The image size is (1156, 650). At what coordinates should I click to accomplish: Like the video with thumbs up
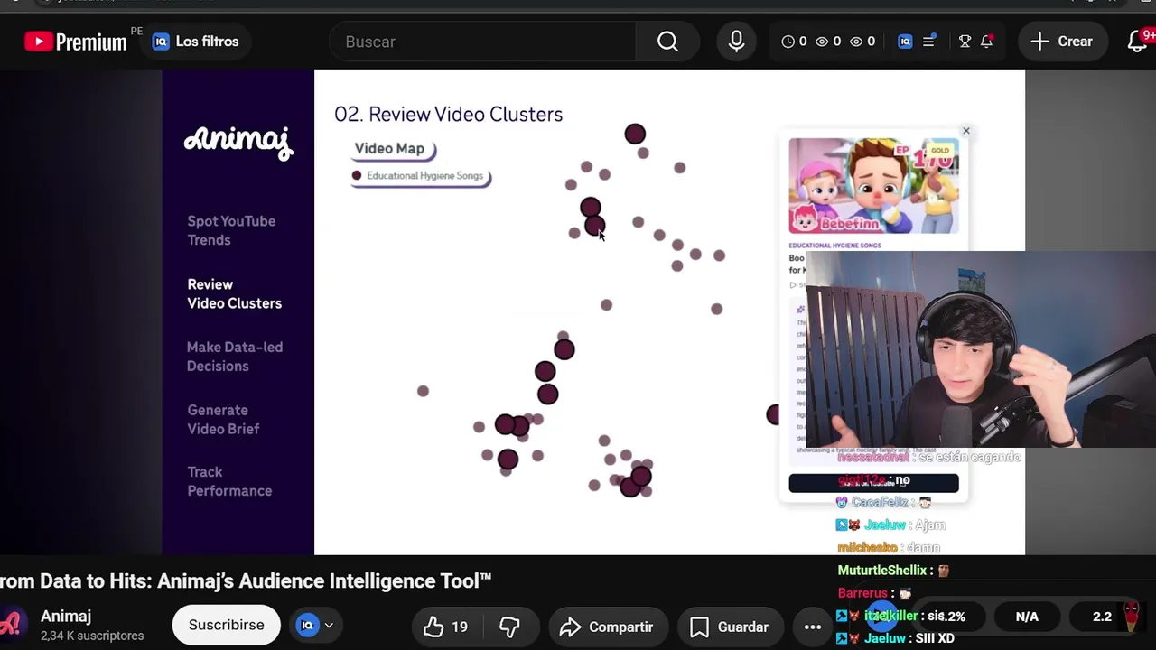(447, 627)
